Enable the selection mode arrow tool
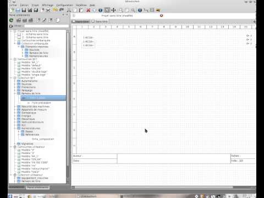Screen dimensions: 264x198 point(107,10)
